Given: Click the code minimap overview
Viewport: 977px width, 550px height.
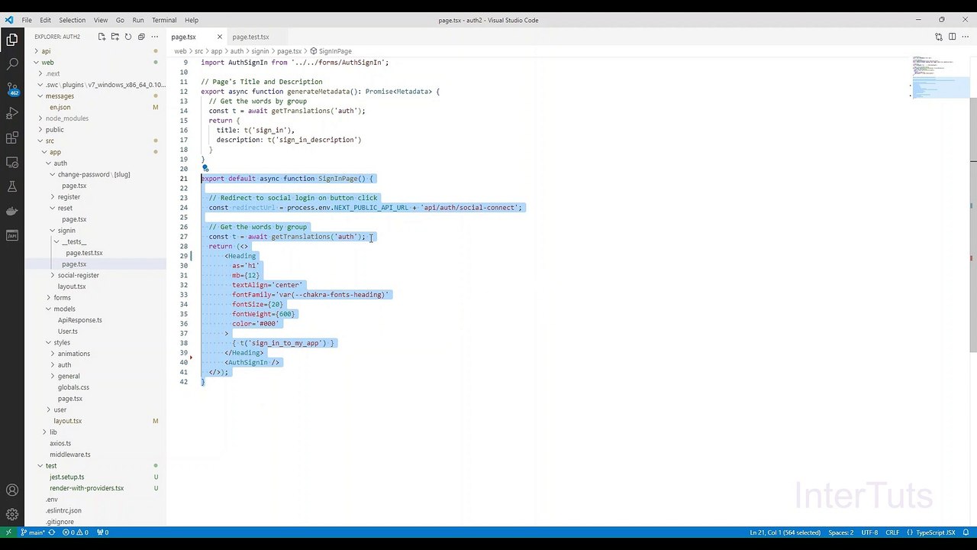Looking at the screenshot, I should [x=940, y=77].
